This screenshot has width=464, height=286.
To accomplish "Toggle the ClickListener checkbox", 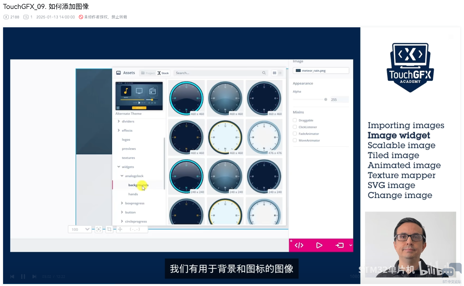I will click(x=295, y=127).
